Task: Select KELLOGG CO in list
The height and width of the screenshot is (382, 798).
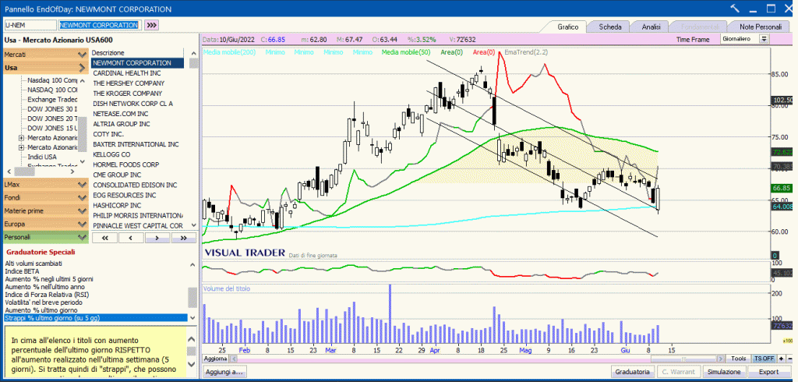Action: pyautogui.click(x=111, y=154)
